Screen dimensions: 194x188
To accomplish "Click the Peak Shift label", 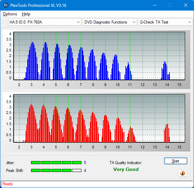I will 15,171.
